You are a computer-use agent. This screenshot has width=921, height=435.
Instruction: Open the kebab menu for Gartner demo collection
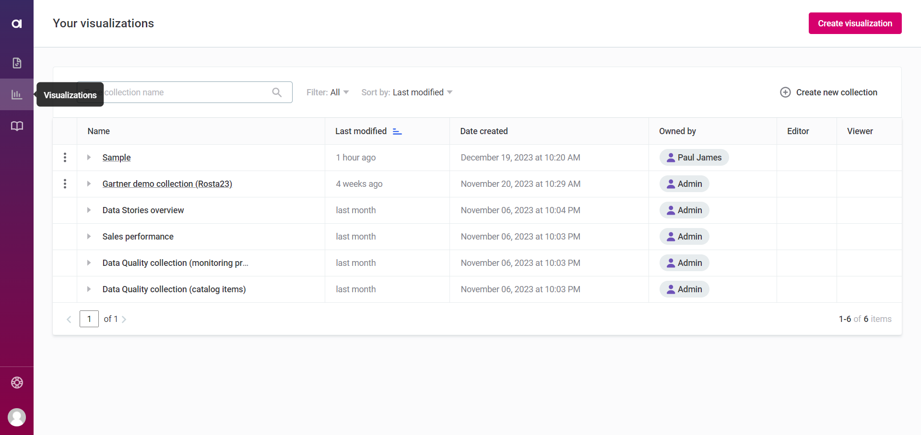pos(65,183)
